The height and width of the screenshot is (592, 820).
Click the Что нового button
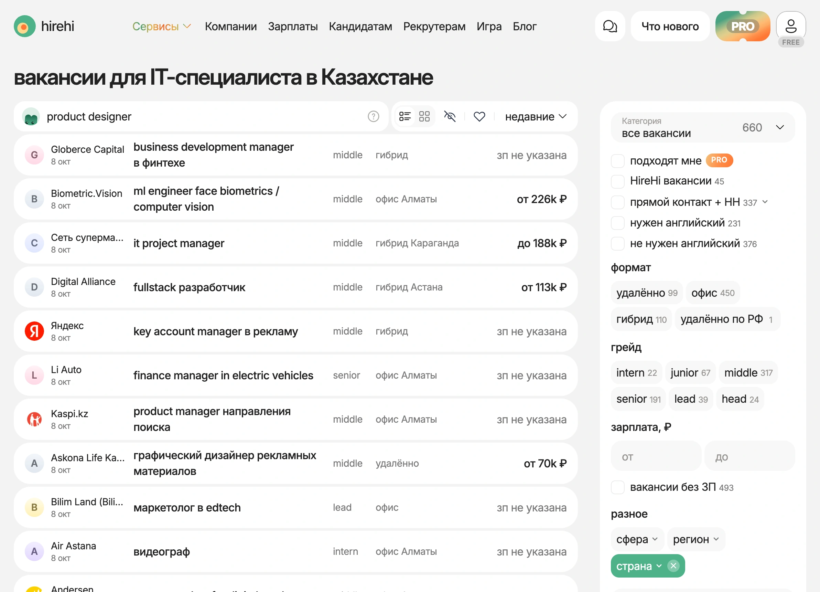pyautogui.click(x=670, y=26)
